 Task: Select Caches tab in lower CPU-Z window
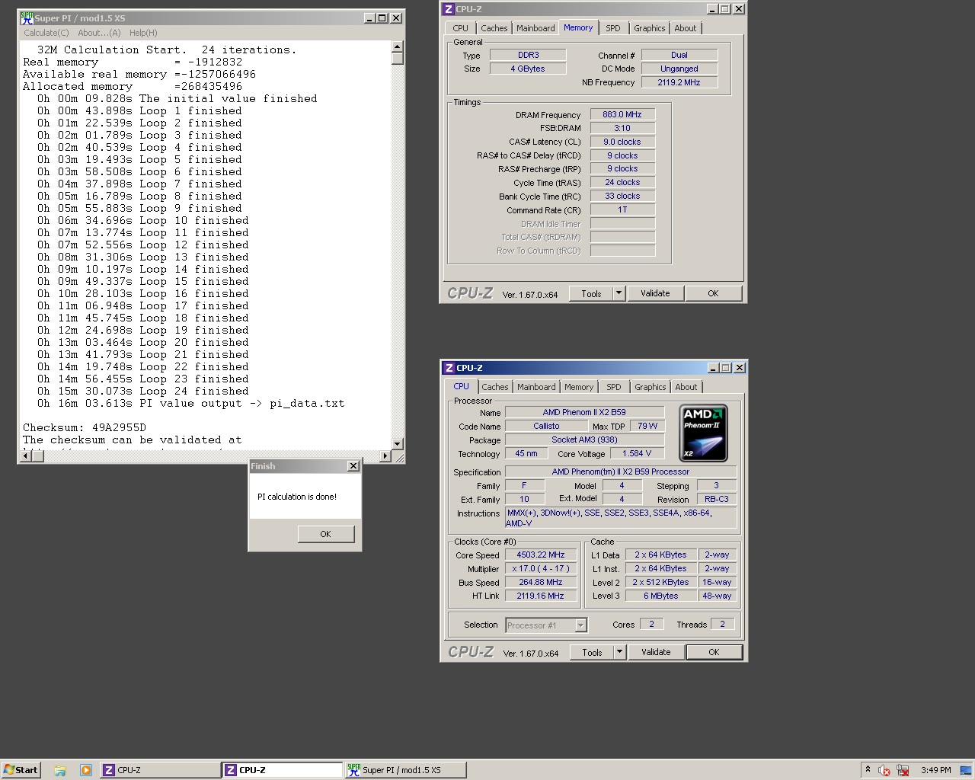[x=495, y=387]
